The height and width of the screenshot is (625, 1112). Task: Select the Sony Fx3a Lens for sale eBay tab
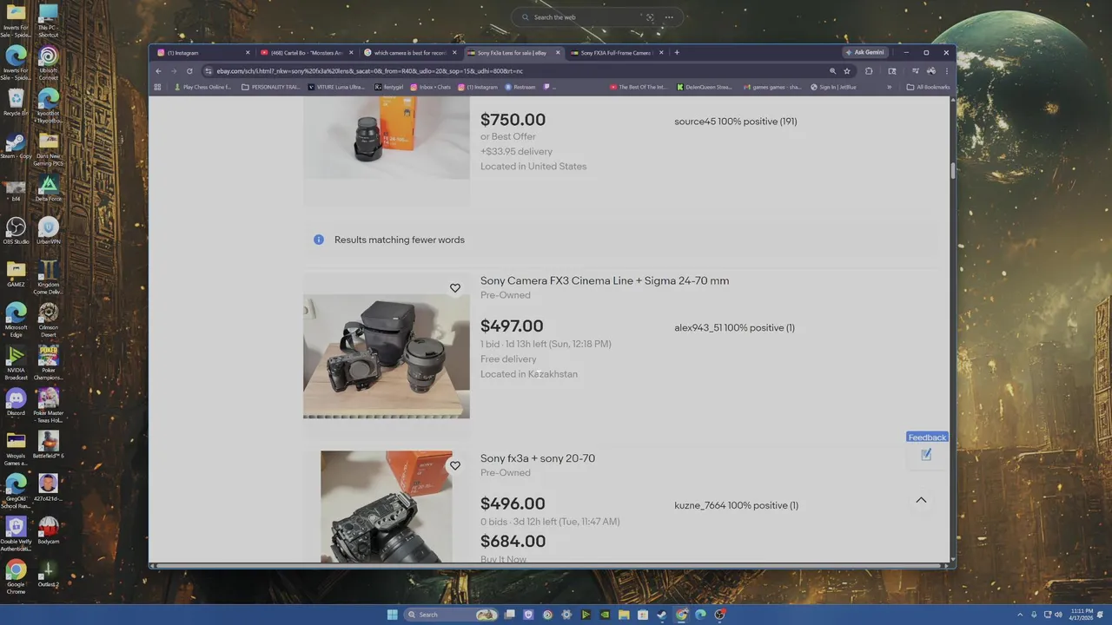point(512,53)
